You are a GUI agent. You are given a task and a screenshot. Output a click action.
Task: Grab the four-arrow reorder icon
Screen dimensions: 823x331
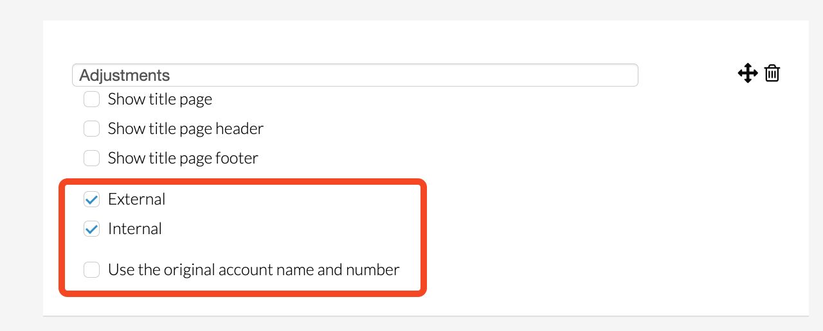coord(748,73)
